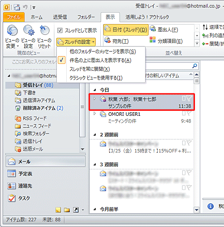Flag the ミーティングの件 message

pyautogui.click(x=189, y=113)
